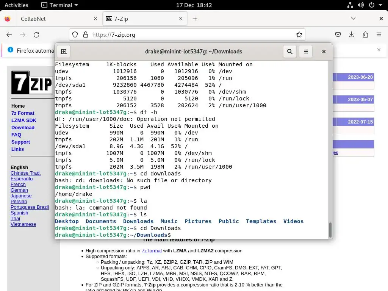The image size is (388, 291).
Task: Open the FAQ link
Action: click(x=16, y=135)
